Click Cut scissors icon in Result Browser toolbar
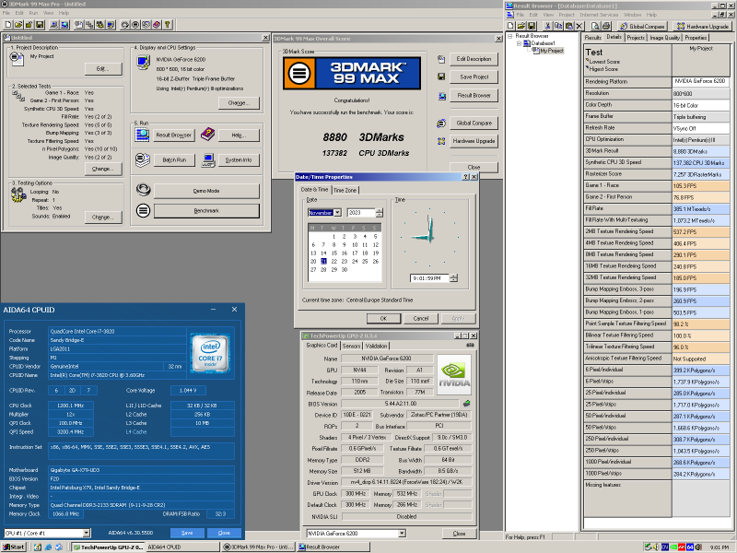737x553 pixels. coord(547,27)
